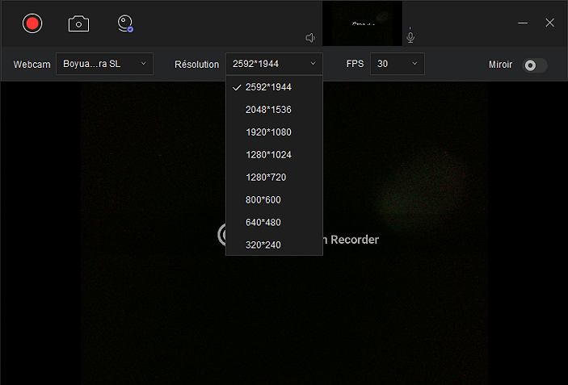The height and width of the screenshot is (385, 568).
Task: Open the Webcam device dropdown
Action: point(105,64)
